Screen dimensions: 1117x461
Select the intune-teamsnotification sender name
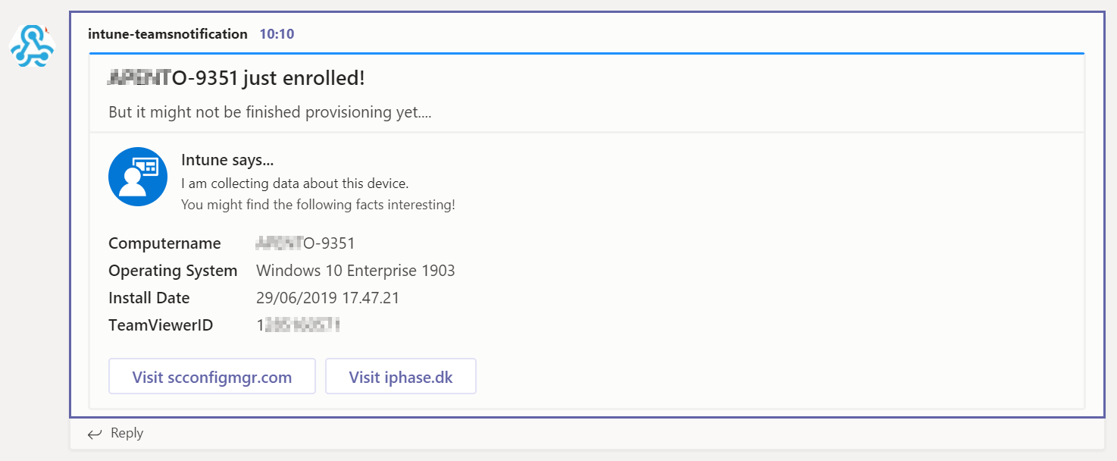click(x=167, y=33)
